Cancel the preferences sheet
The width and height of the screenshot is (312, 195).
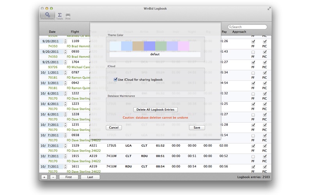tap(113, 128)
